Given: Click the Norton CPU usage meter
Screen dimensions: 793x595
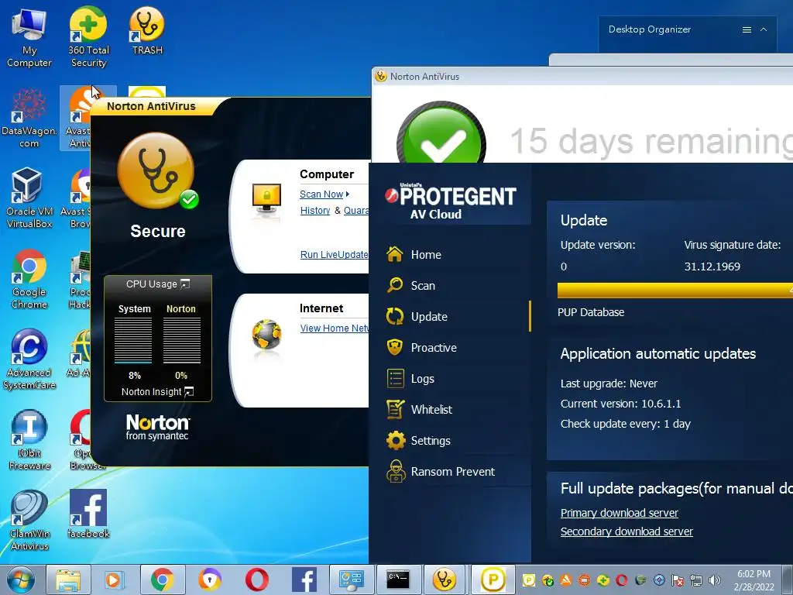Looking at the screenshot, I should point(181,341).
